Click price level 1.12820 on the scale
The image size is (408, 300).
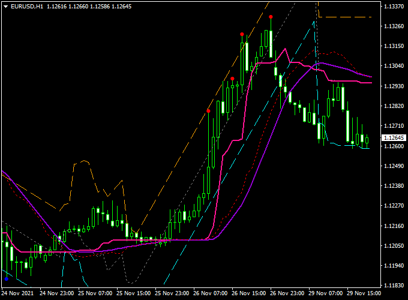pos(394,106)
